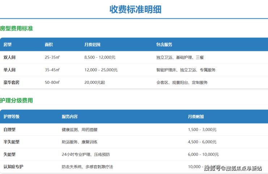Click the 20,000元起 price cell

[95, 82]
